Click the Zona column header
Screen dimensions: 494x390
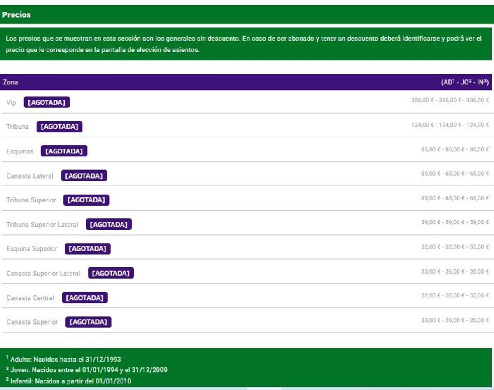click(x=10, y=82)
